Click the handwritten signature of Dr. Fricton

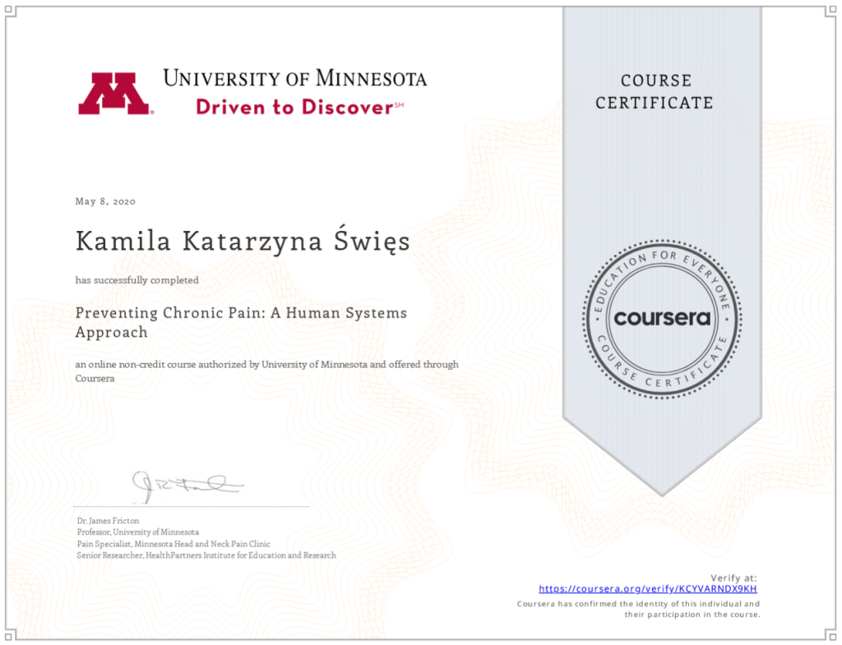click(x=187, y=487)
